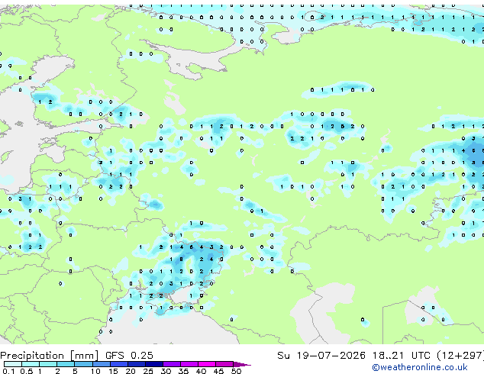Click the '40' legend label

pyautogui.click(x=201, y=371)
